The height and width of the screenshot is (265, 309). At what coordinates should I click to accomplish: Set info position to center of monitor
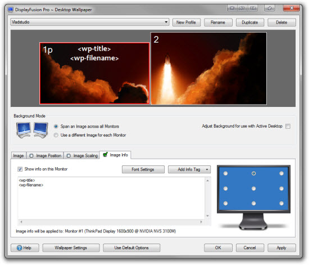point(253,188)
